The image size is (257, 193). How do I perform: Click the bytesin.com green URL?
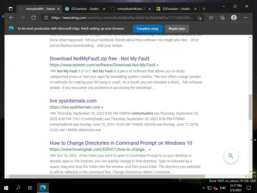pos(102,65)
